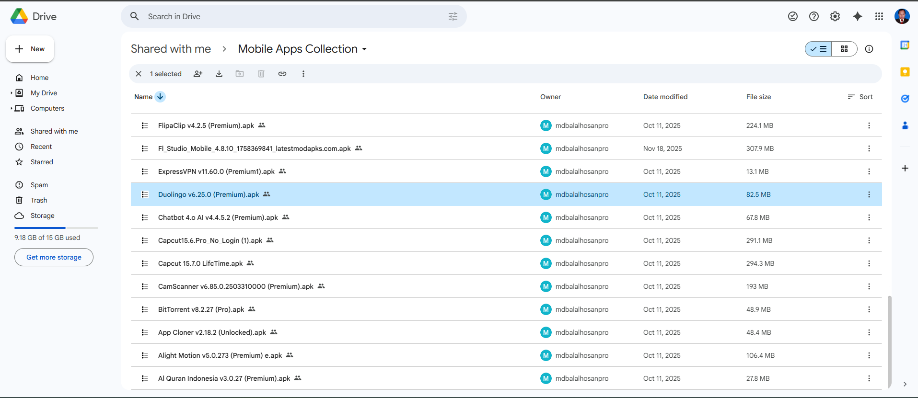The height and width of the screenshot is (398, 918).
Task: Copy link for the selected file
Action: (282, 74)
